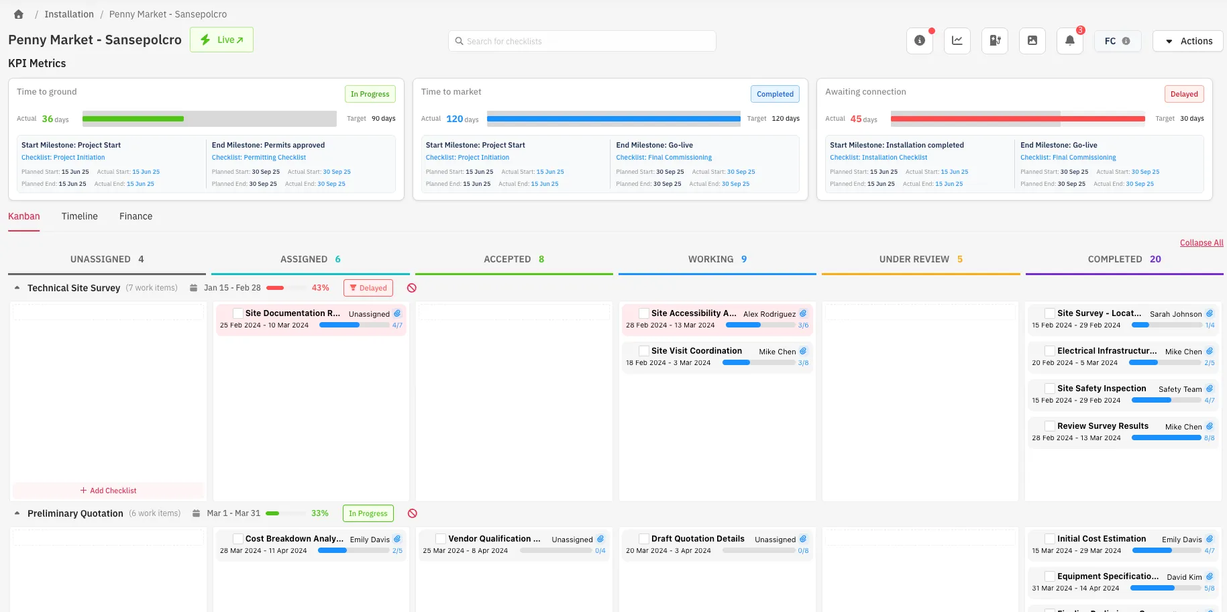Open attachment icon on Site Accessibility card
The height and width of the screenshot is (612, 1227).
[803, 313]
